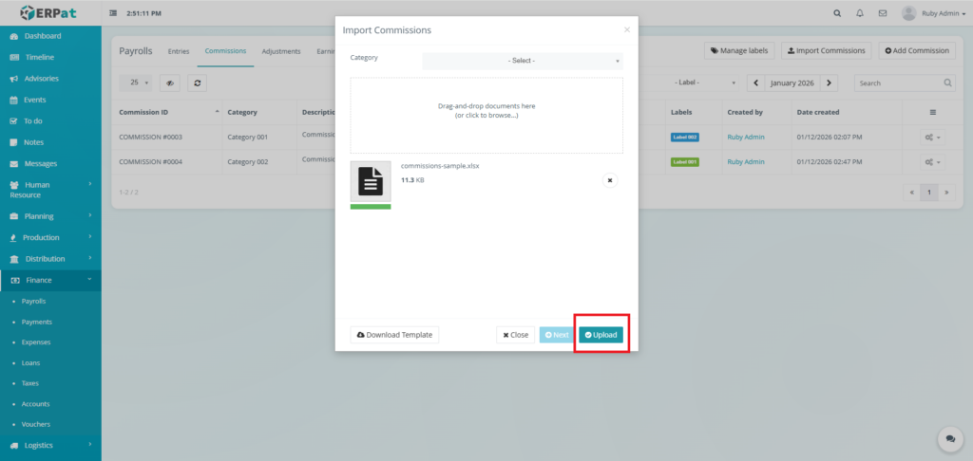973x461 pixels.
Task: Go to next page in pagination
Action: click(946, 193)
